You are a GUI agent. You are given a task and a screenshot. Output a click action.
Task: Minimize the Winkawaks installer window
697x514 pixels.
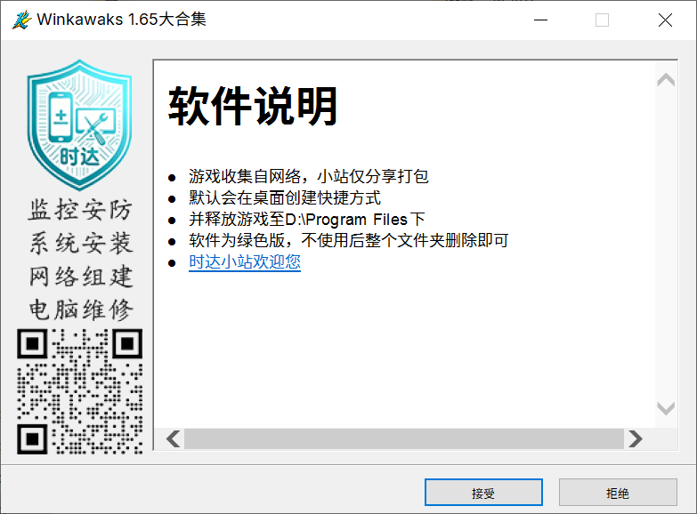point(540,20)
